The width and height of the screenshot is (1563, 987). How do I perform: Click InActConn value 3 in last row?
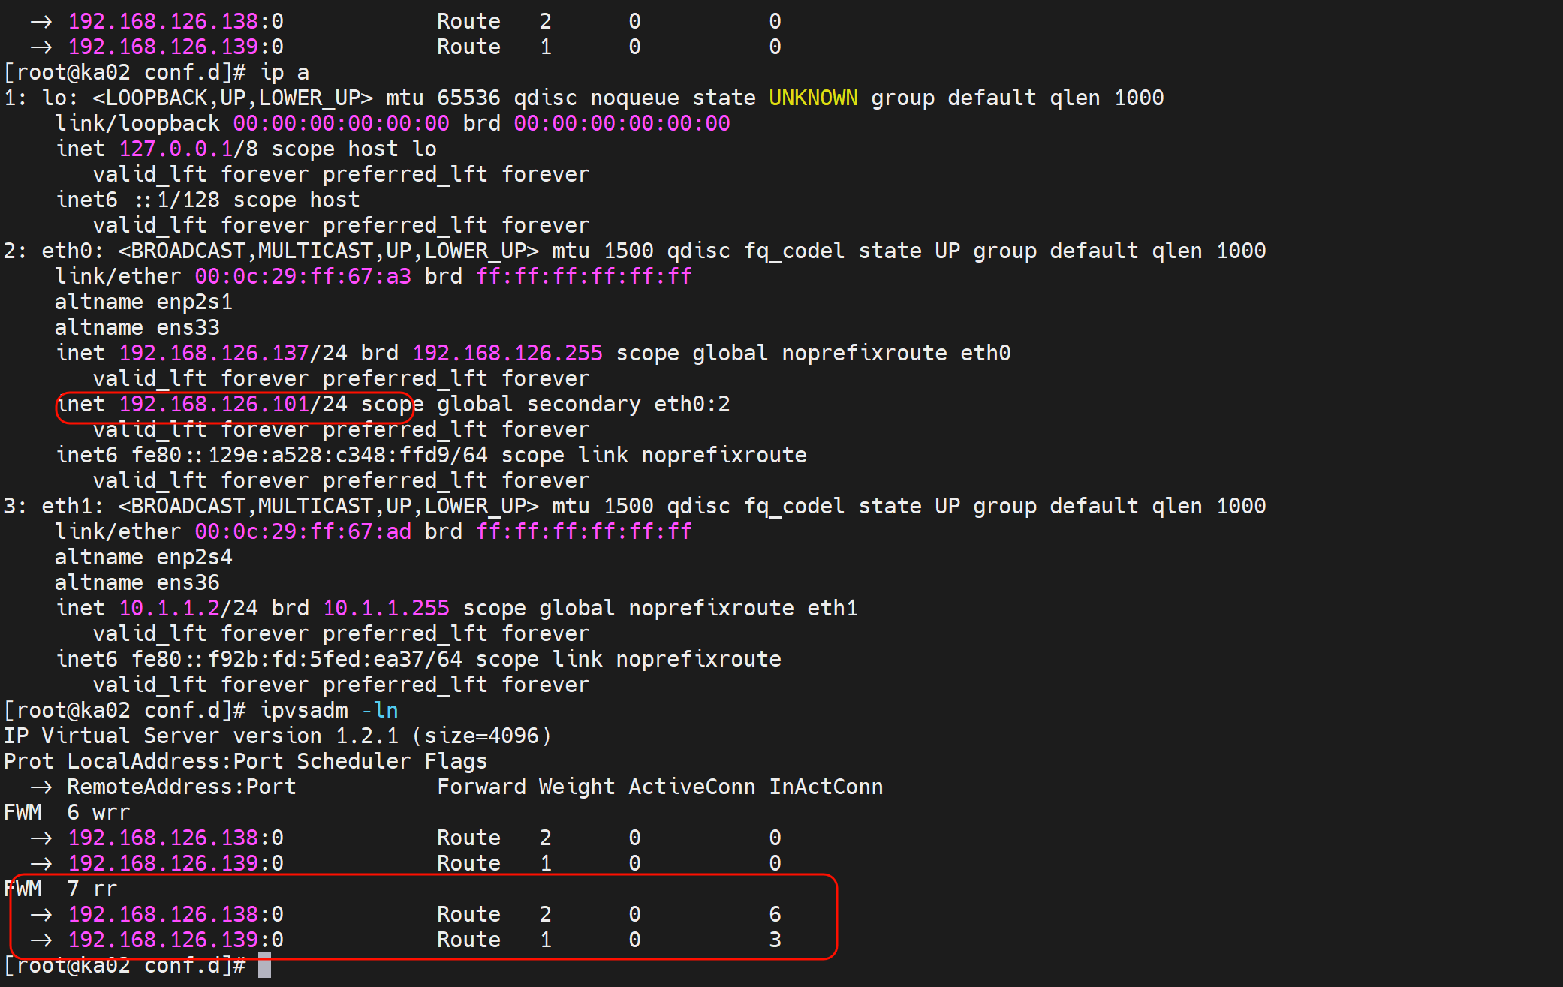click(x=775, y=940)
